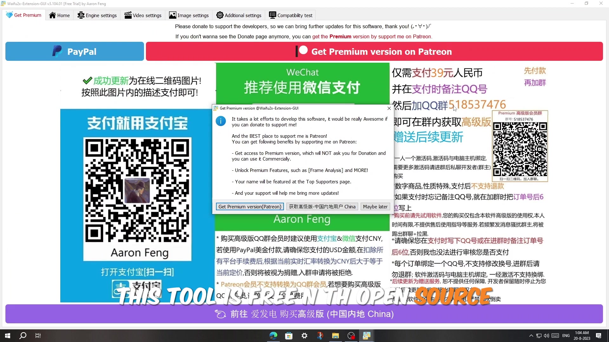The image size is (609, 342).
Task: Click the China premium version dialog button
Action: click(322, 206)
